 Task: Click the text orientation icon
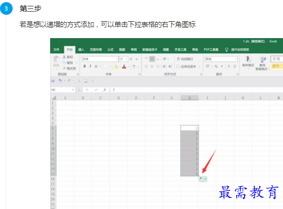pyautogui.click(x=165, y=59)
